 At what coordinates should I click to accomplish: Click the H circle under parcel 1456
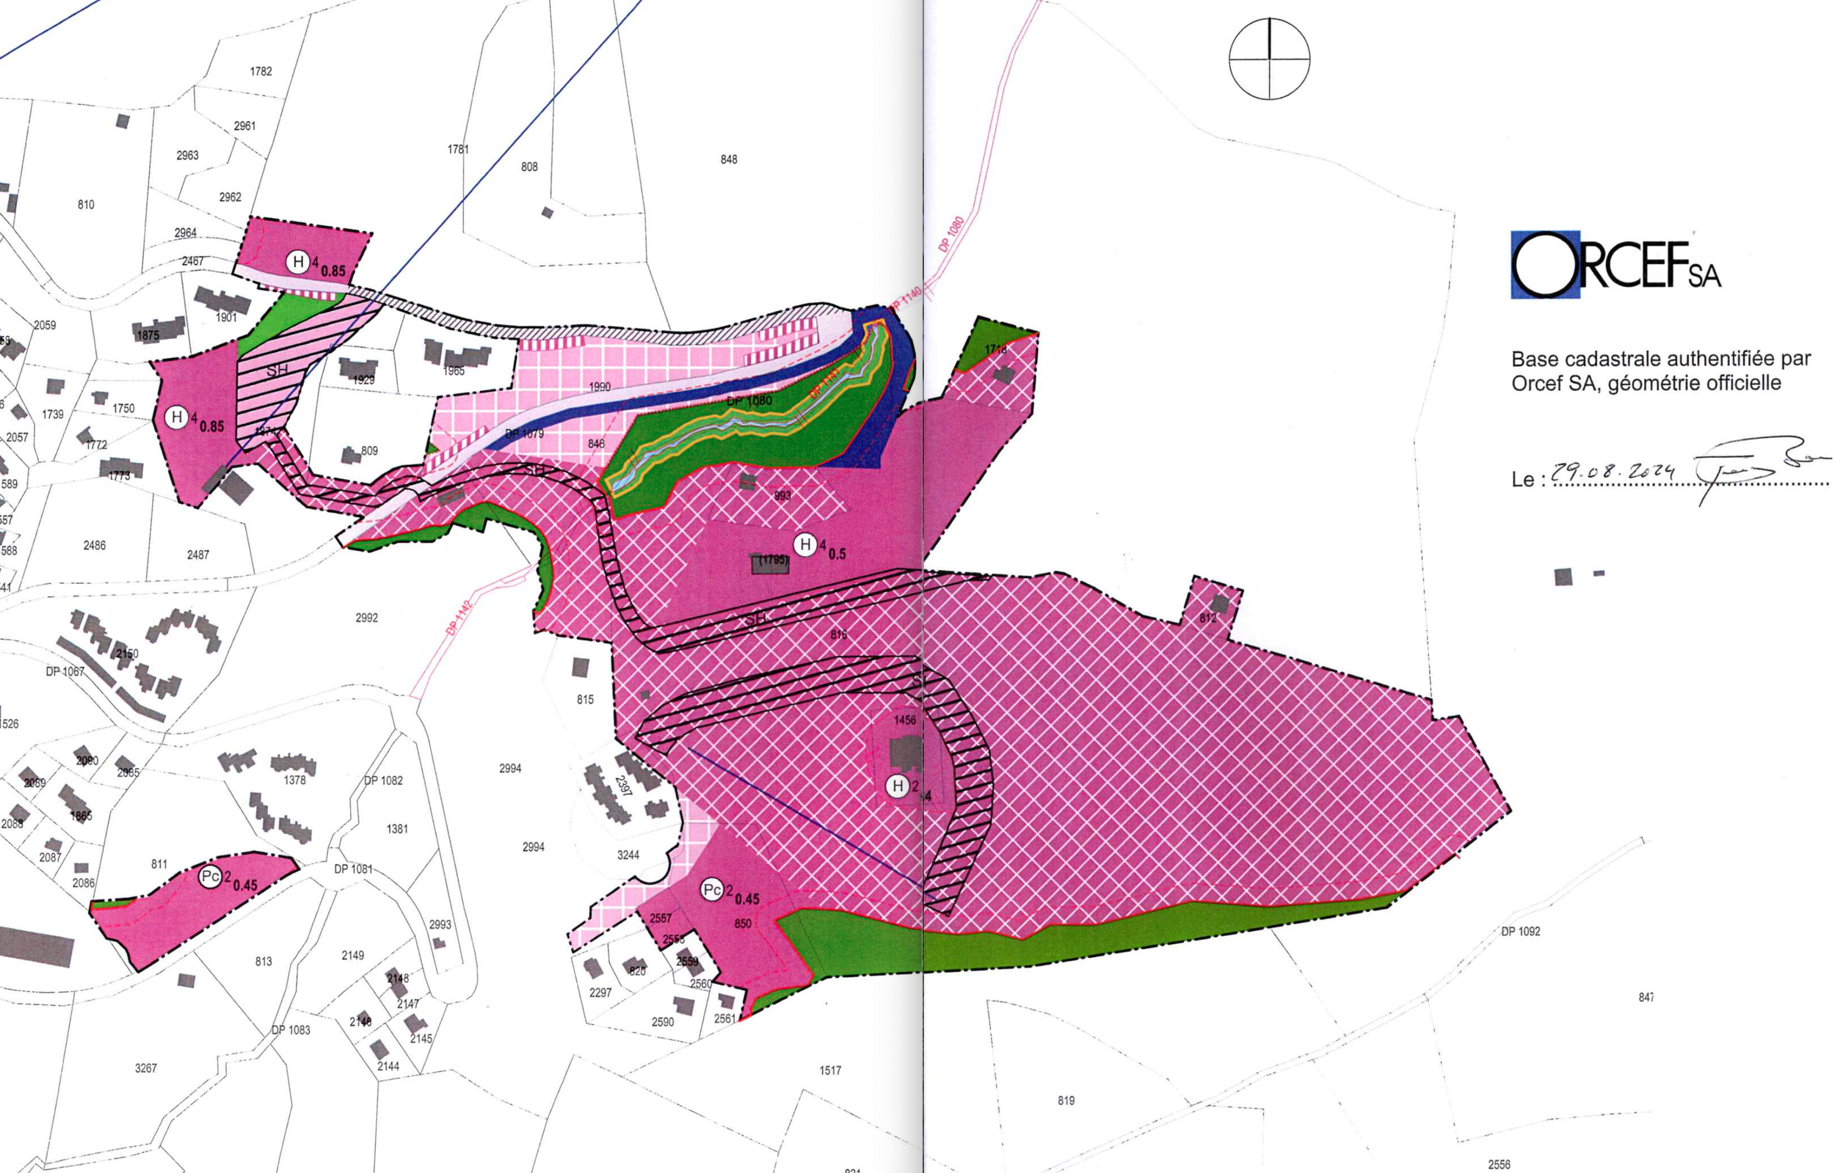898,786
